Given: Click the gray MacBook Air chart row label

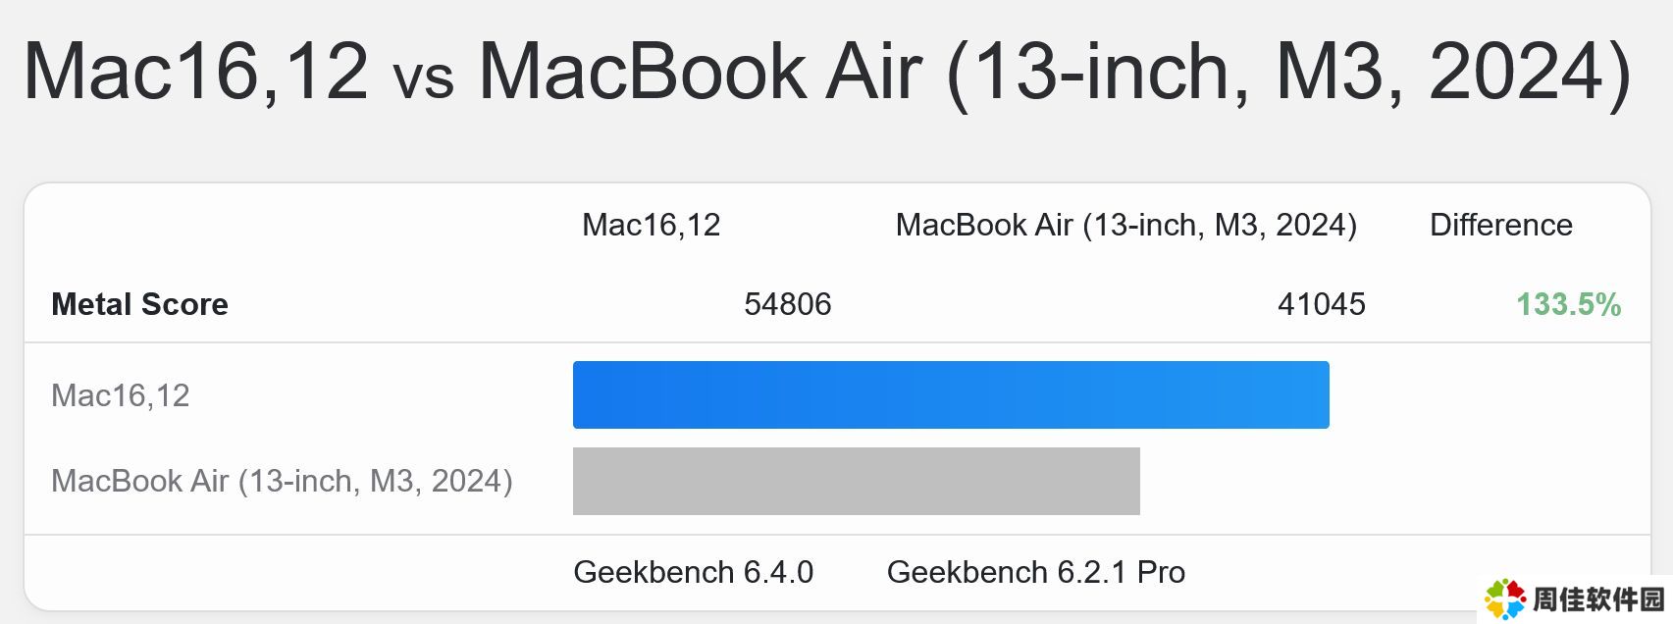Looking at the screenshot, I should 282,481.
